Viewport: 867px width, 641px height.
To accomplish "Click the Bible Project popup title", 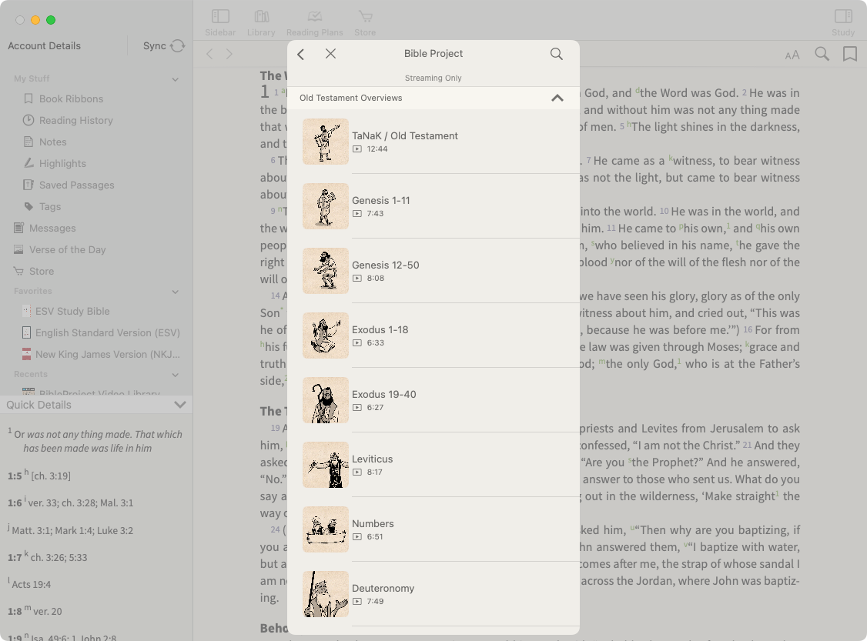I will [433, 54].
